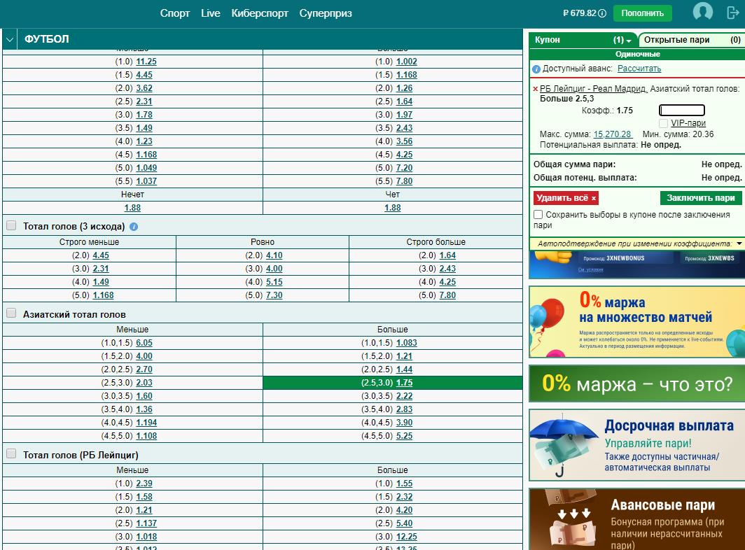Click info icon beside Доступный аванс
The width and height of the screenshot is (745, 550).
pos(536,69)
